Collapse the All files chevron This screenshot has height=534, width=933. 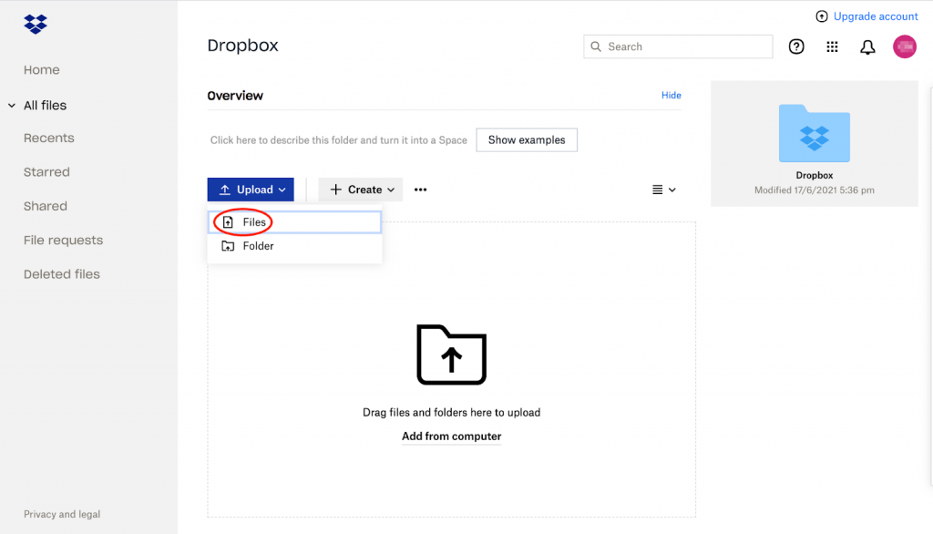[11, 106]
